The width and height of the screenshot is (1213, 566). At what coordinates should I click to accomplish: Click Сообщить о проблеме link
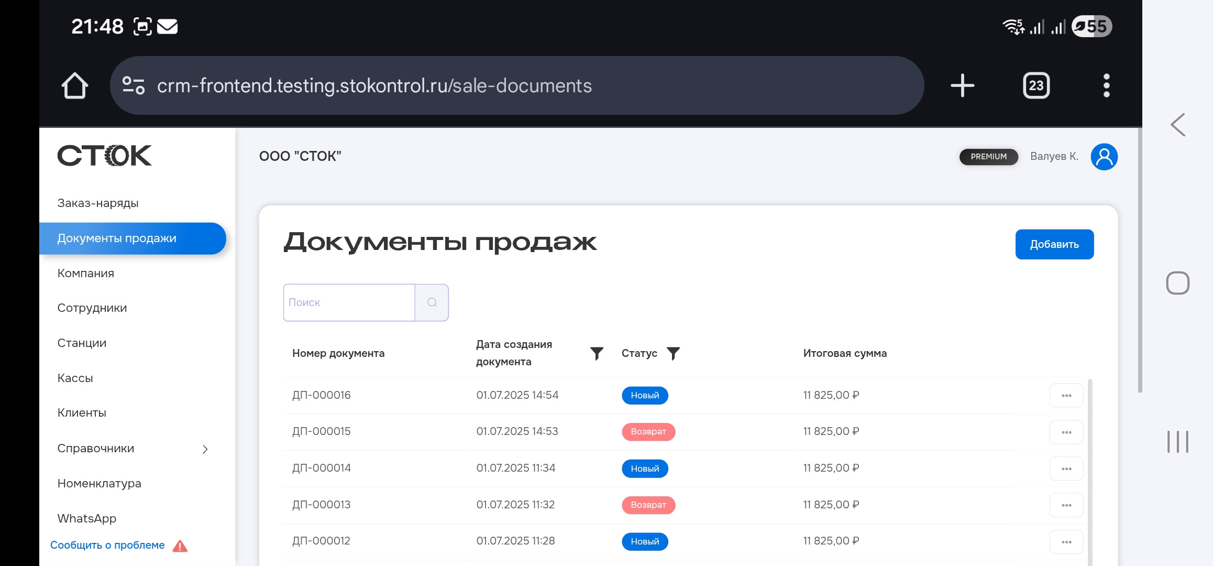(x=107, y=546)
